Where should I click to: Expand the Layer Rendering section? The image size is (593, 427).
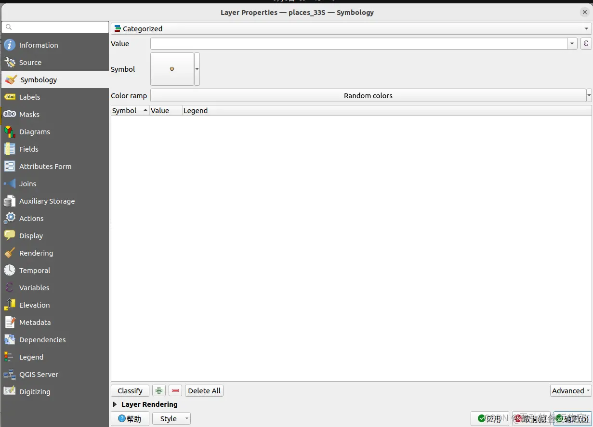(x=115, y=404)
